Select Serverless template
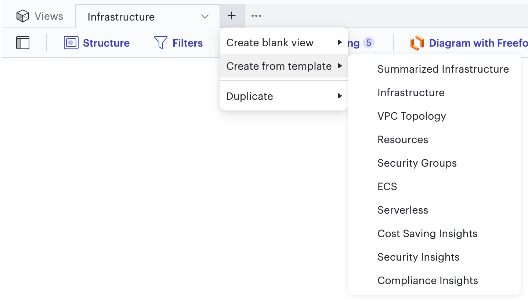This screenshot has height=301, width=528. pos(434,210)
